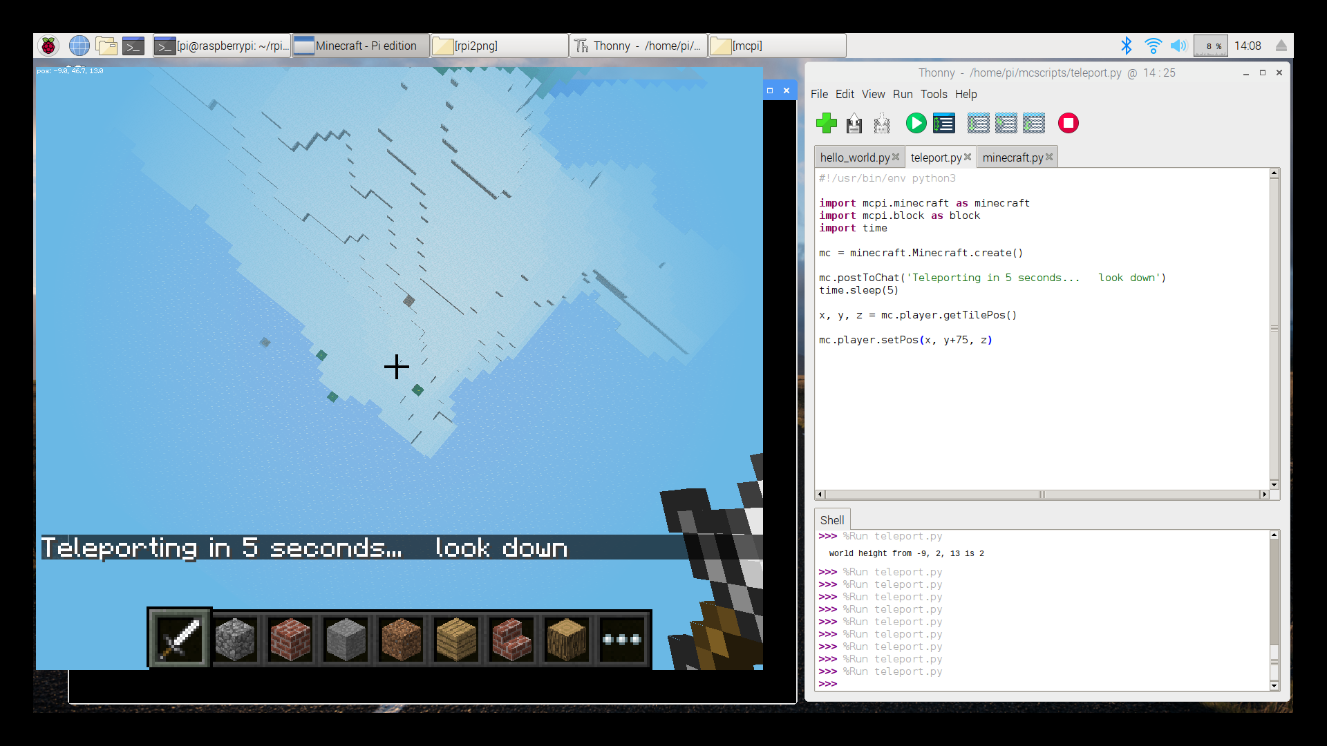Open the Bluetooth tray icon
The width and height of the screenshot is (1327, 746).
point(1126,46)
